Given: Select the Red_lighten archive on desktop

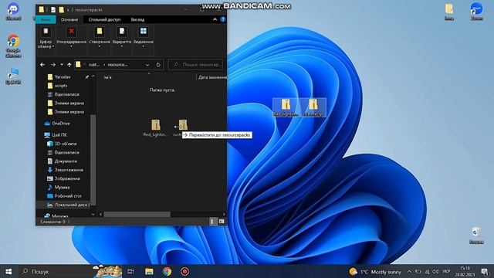Looking at the screenshot, I should (x=286, y=107).
